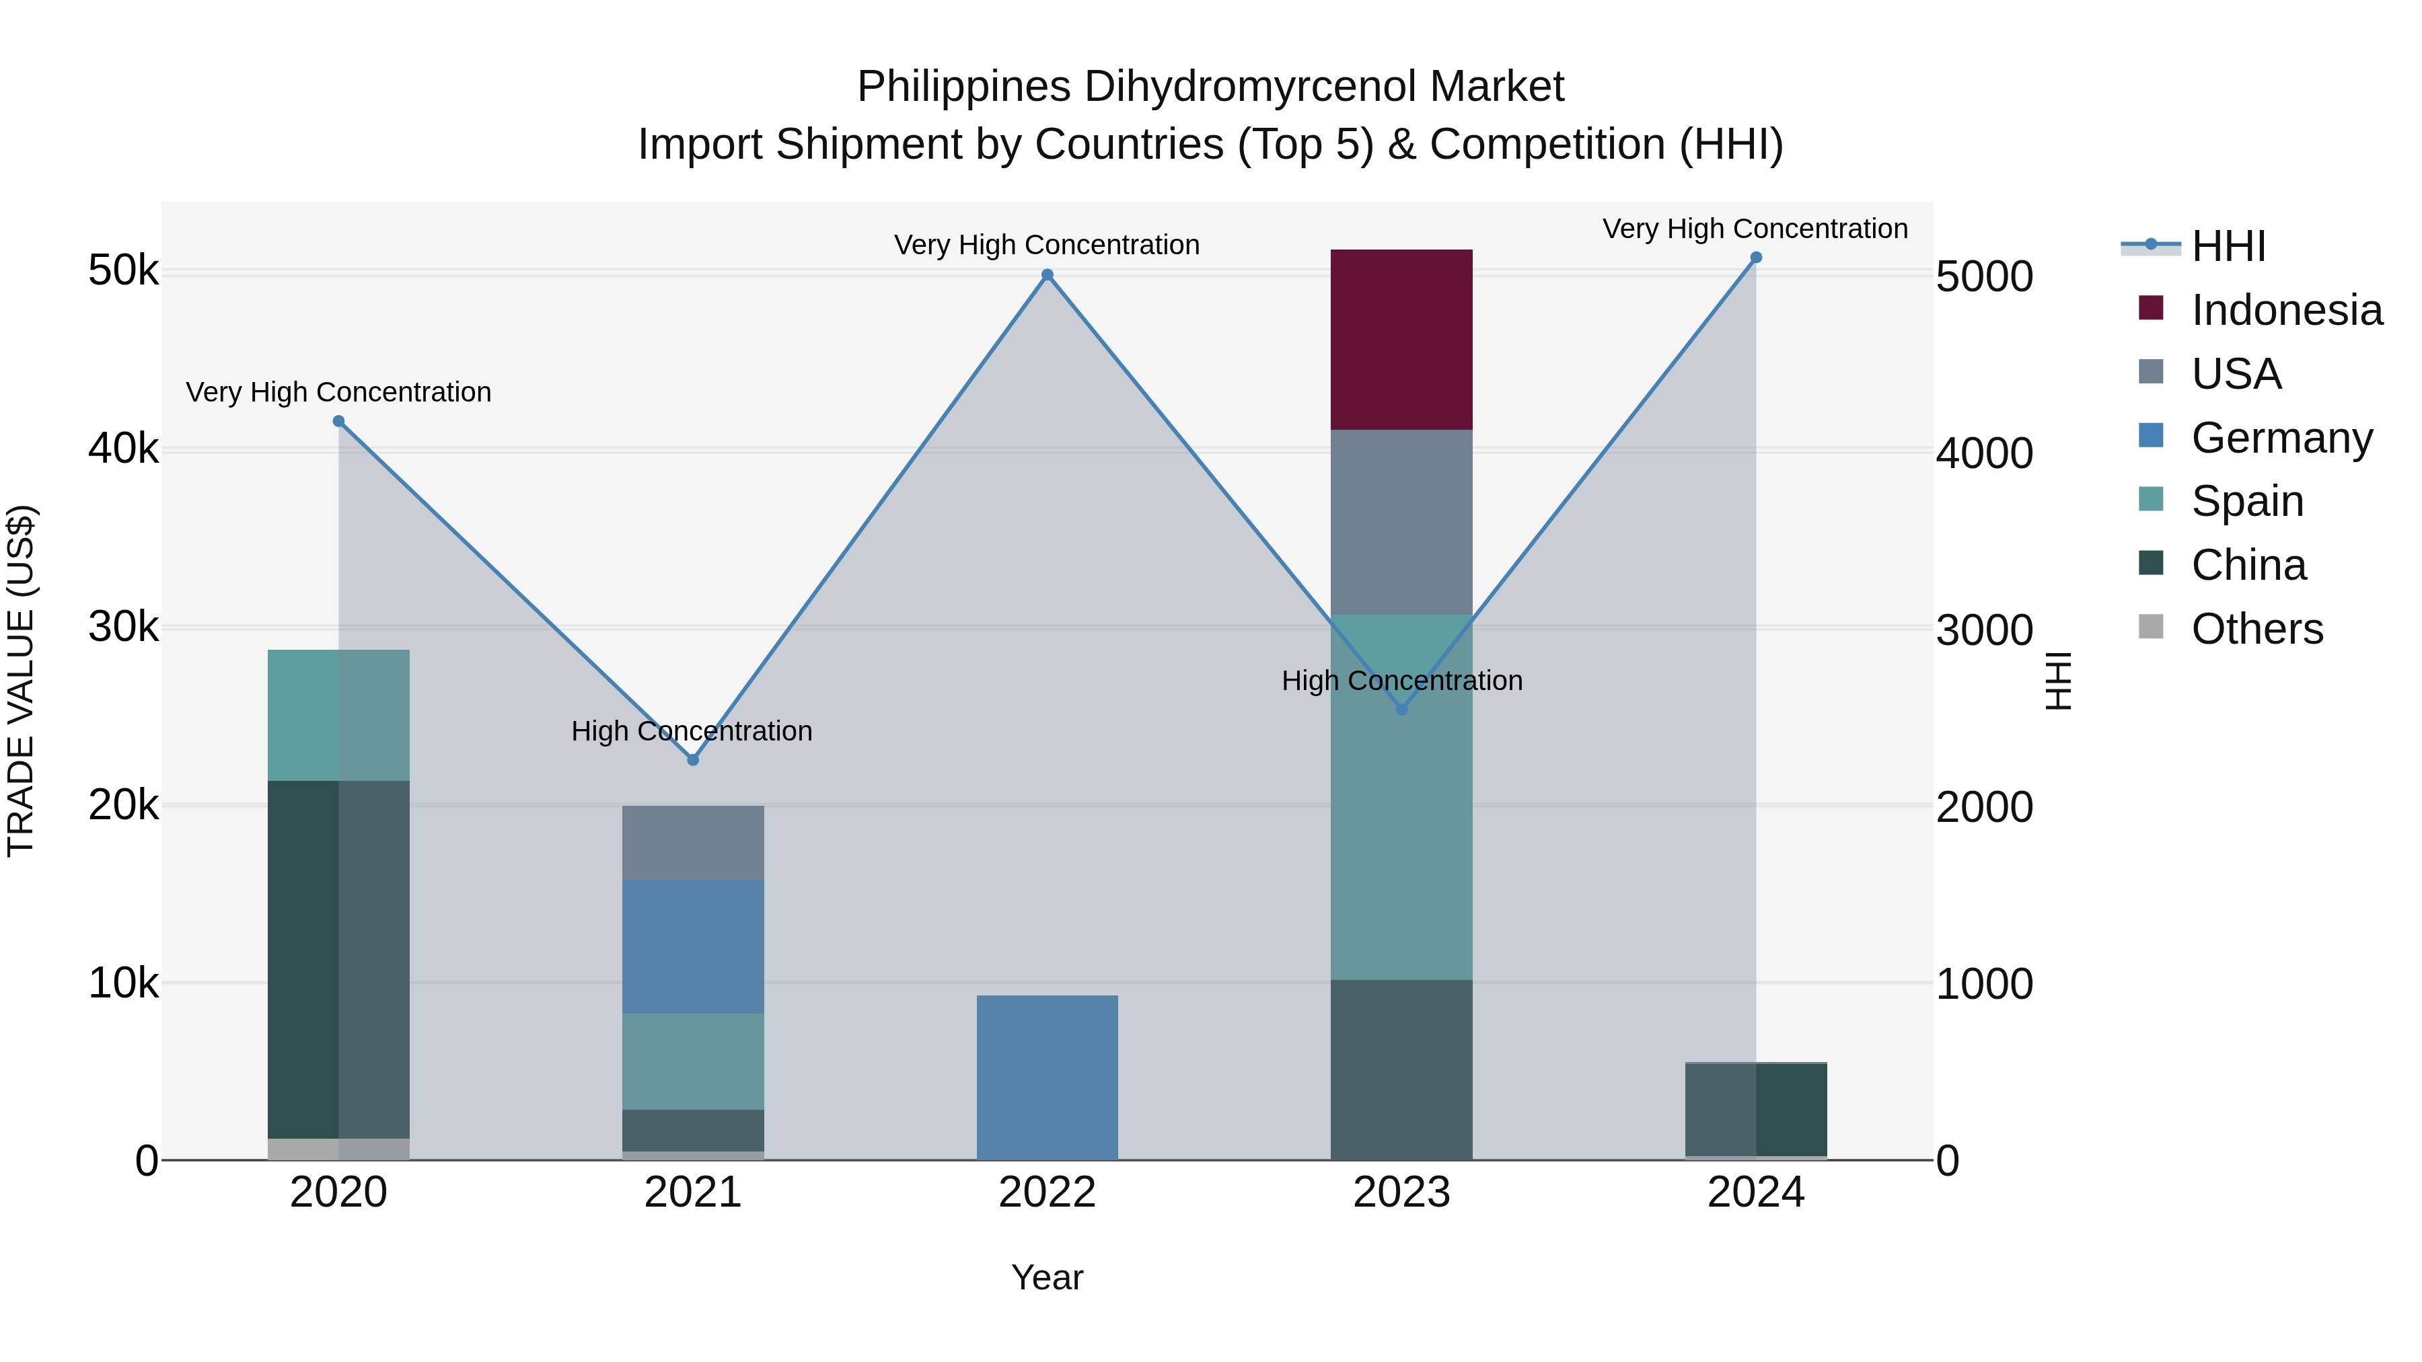This screenshot has height=1362, width=2422.
Task: Click the 2022 HHI data point
Action: 1048,275
